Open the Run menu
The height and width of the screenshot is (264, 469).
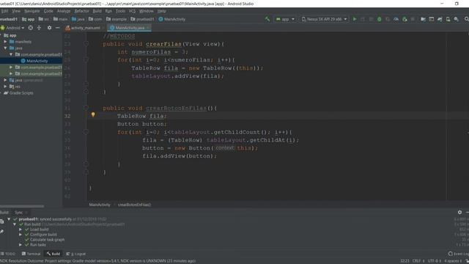pyautogui.click(x=108, y=11)
